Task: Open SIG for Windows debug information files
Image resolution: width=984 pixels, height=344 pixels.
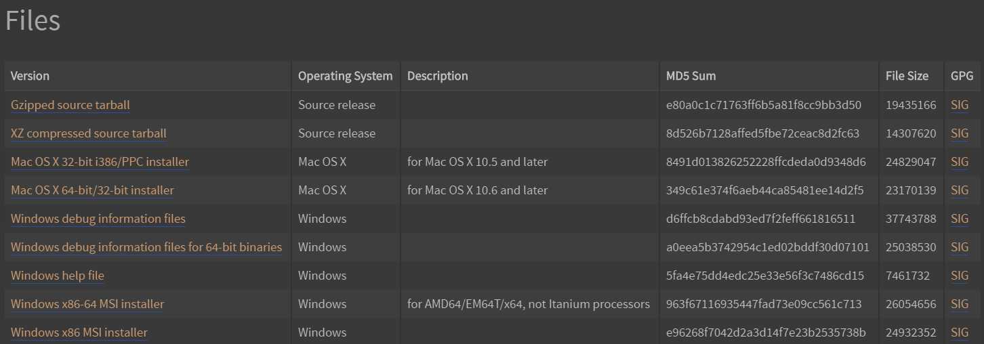Action: click(960, 219)
